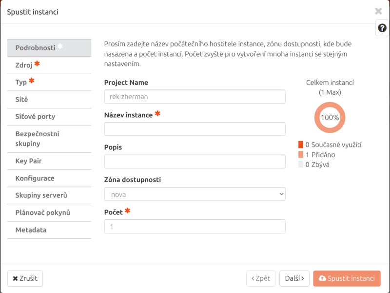Click the 100% donut quota chart
The width and height of the screenshot is (390, 293).
click(330, 118)
